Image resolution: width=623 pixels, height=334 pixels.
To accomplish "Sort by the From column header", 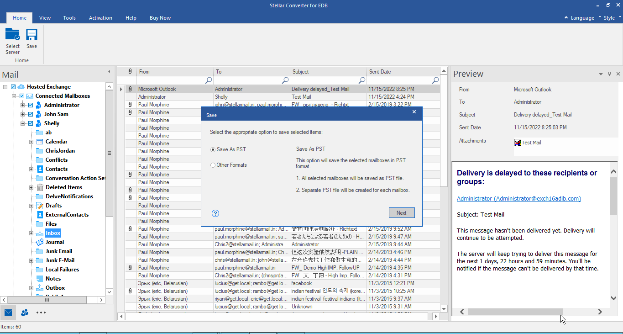I will [x=175, y=71].
